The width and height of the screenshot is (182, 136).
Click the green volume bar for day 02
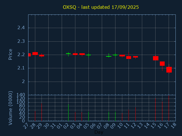(68, 112)
